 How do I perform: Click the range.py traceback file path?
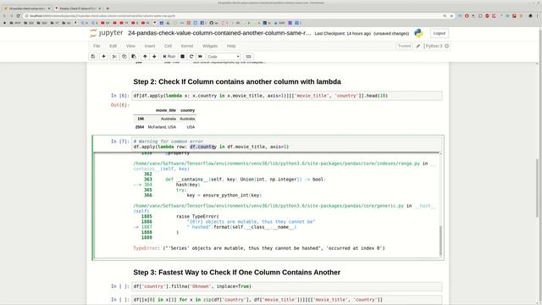tap(277, 164)
